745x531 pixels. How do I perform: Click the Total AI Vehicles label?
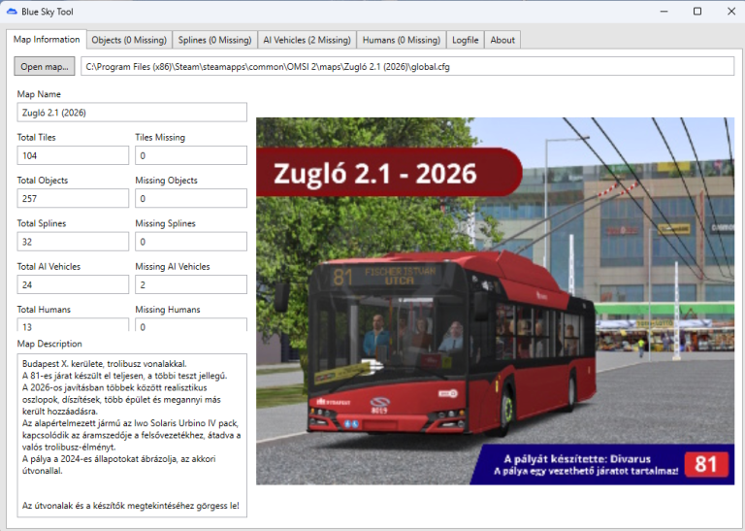pyautogui.click(x=49, y=267)
